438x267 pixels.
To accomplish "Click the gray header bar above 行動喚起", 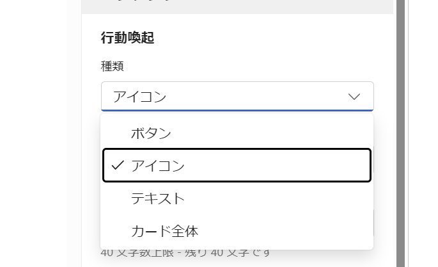I will [237, 6].
